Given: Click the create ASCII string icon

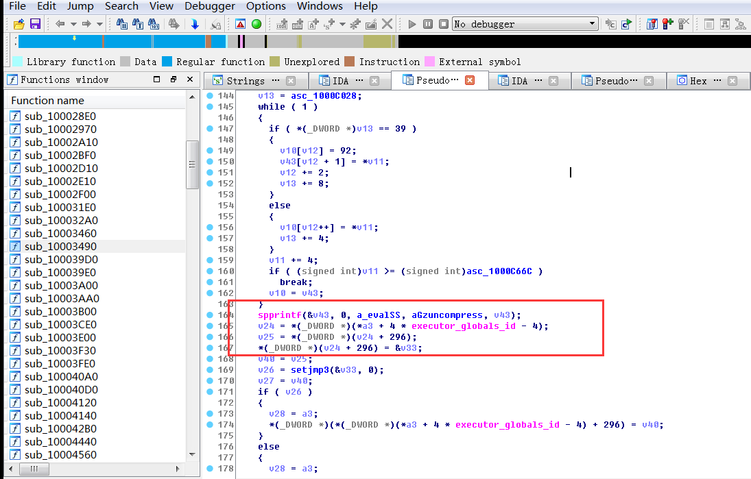Looking at the screenshot, I should 313,24.
